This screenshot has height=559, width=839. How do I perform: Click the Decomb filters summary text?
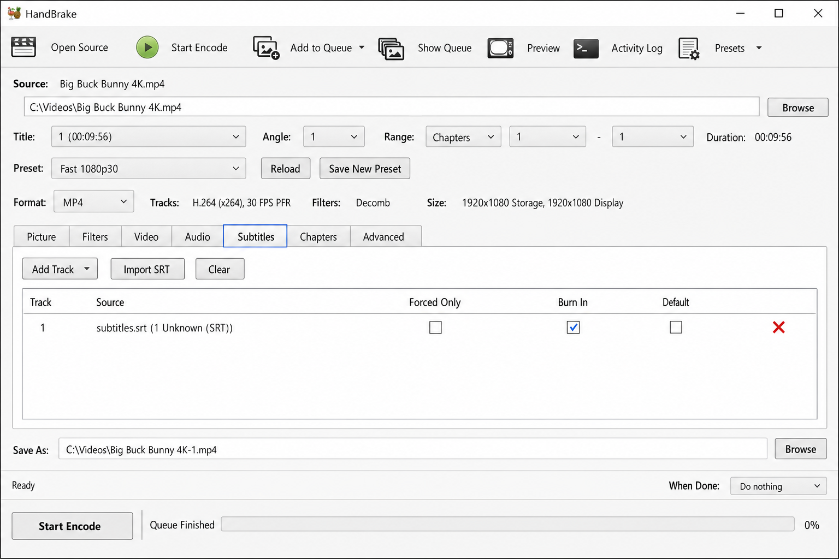(x=373, y=203)
